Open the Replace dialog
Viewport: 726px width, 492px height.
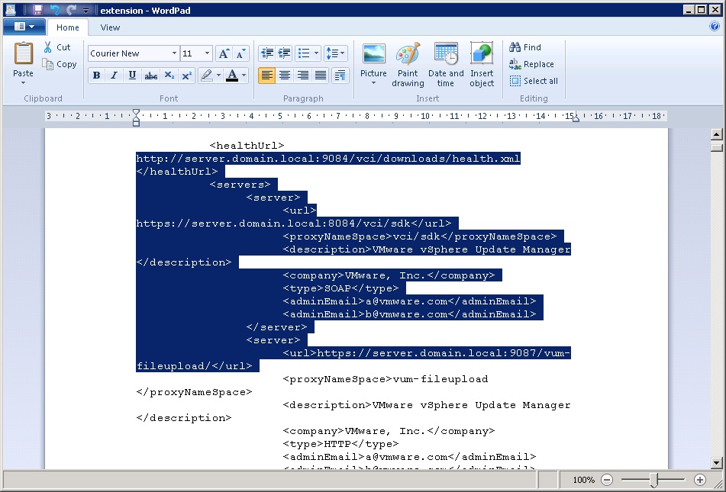pos(531,64)
